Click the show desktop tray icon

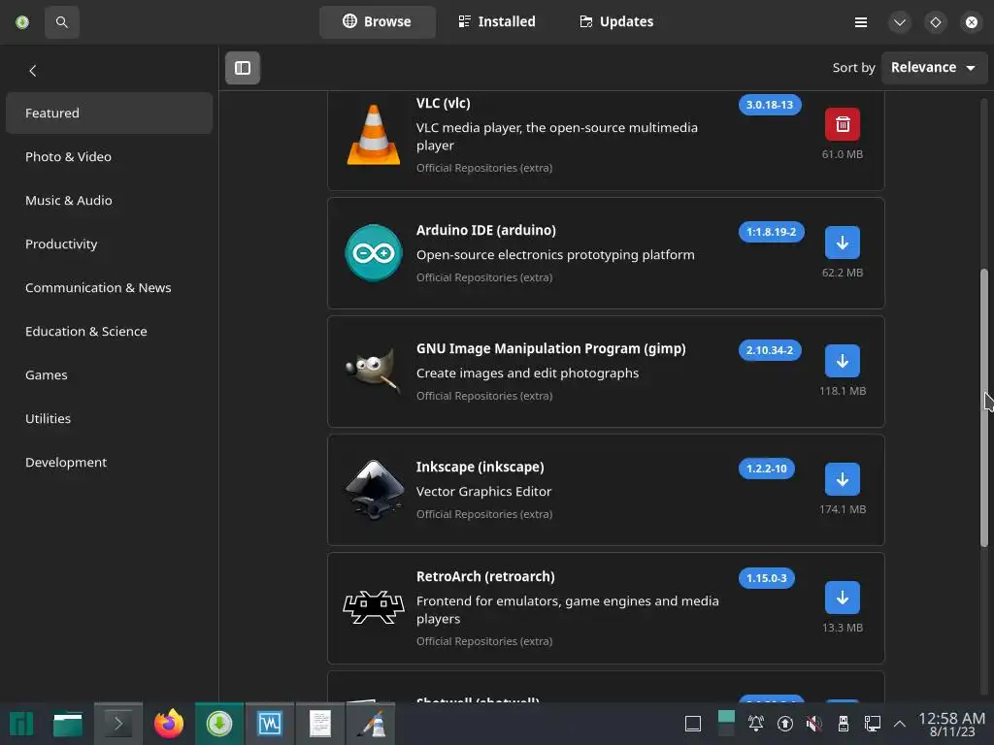[693, 724]
